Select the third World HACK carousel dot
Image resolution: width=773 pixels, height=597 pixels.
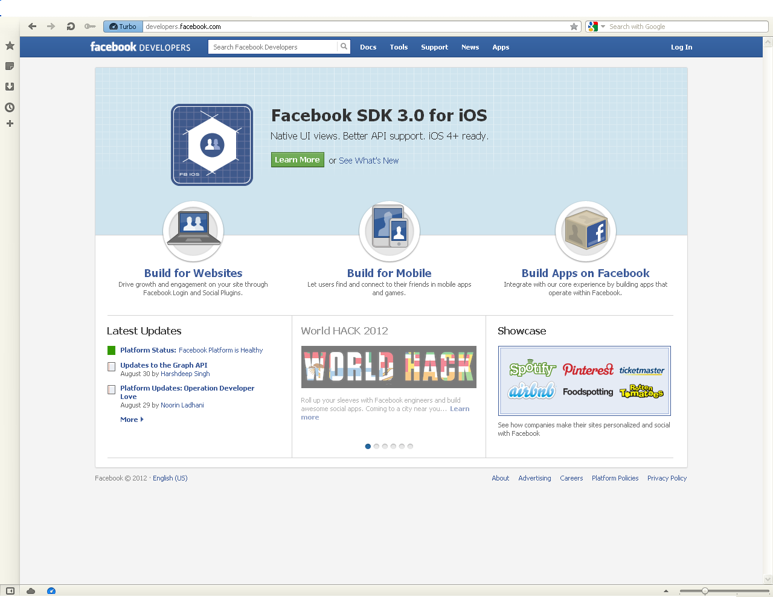(385, 447)
